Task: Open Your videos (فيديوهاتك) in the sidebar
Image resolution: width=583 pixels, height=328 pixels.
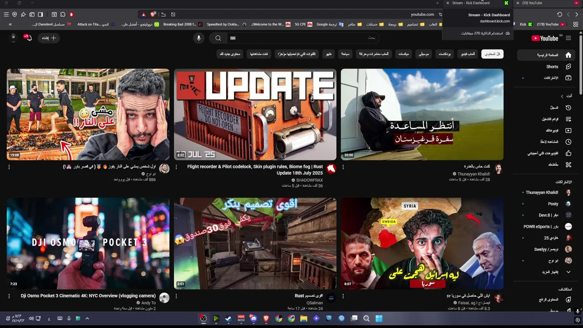Action: pyautogui.click(x=547, y=131)
